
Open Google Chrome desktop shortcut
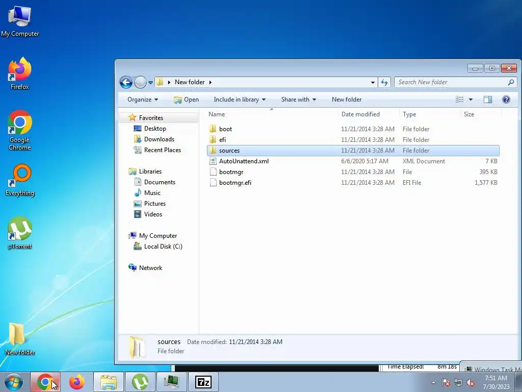(20, 130)
